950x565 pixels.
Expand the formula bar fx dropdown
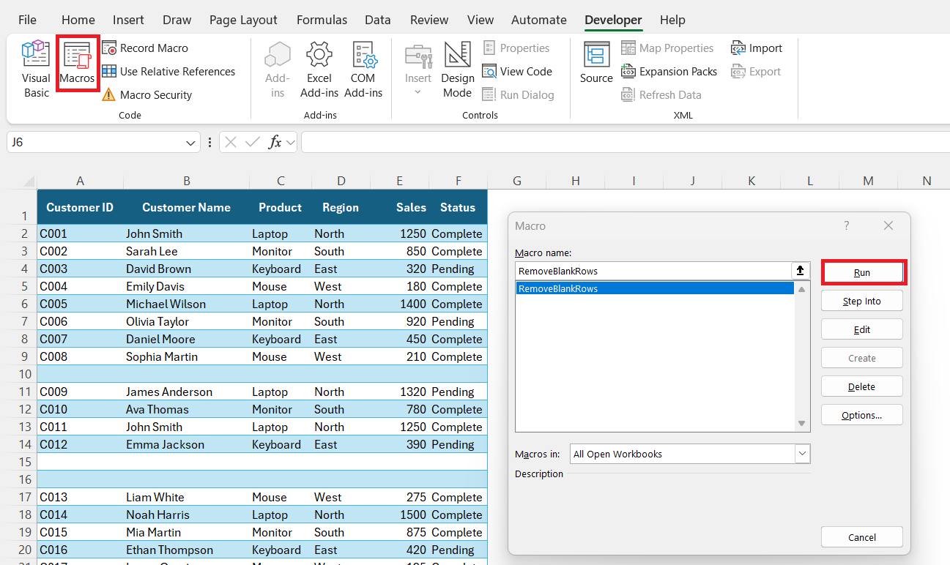[291, 143]
